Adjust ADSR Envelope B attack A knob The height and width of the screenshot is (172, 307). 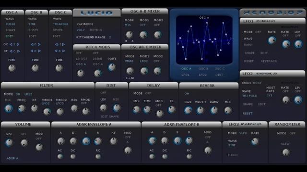tap(152, 140)
